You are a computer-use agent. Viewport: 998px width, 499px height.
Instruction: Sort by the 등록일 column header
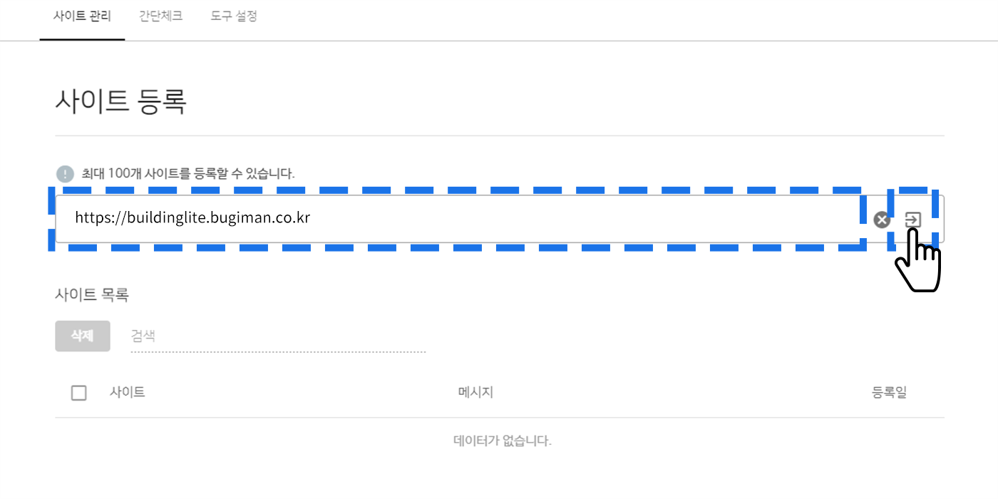(889, 392)
